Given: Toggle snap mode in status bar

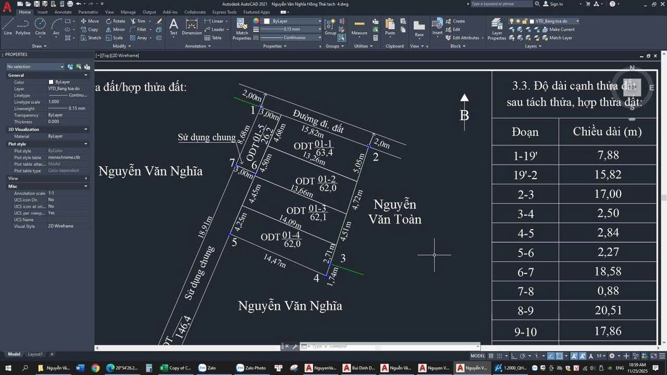Looking at the screenshot, I should pyautogui.click(x=499, y=356).
